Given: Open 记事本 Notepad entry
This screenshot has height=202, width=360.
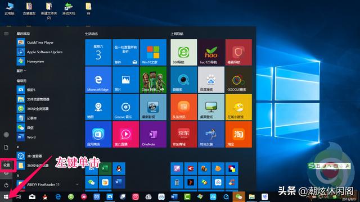Looking at the screenshot, I should pos(47,118).
